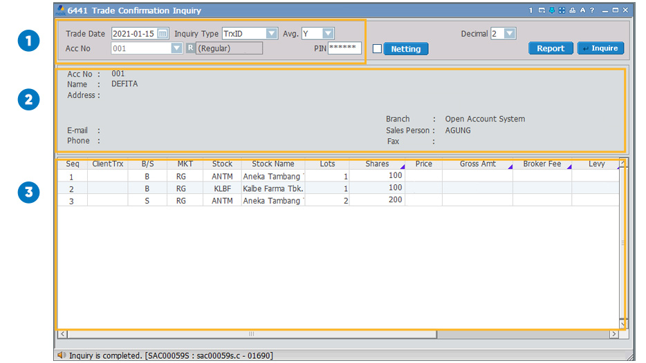Open the Acc No dropdown
Viewport: 646px width, 363px height.
pos(176,48)
